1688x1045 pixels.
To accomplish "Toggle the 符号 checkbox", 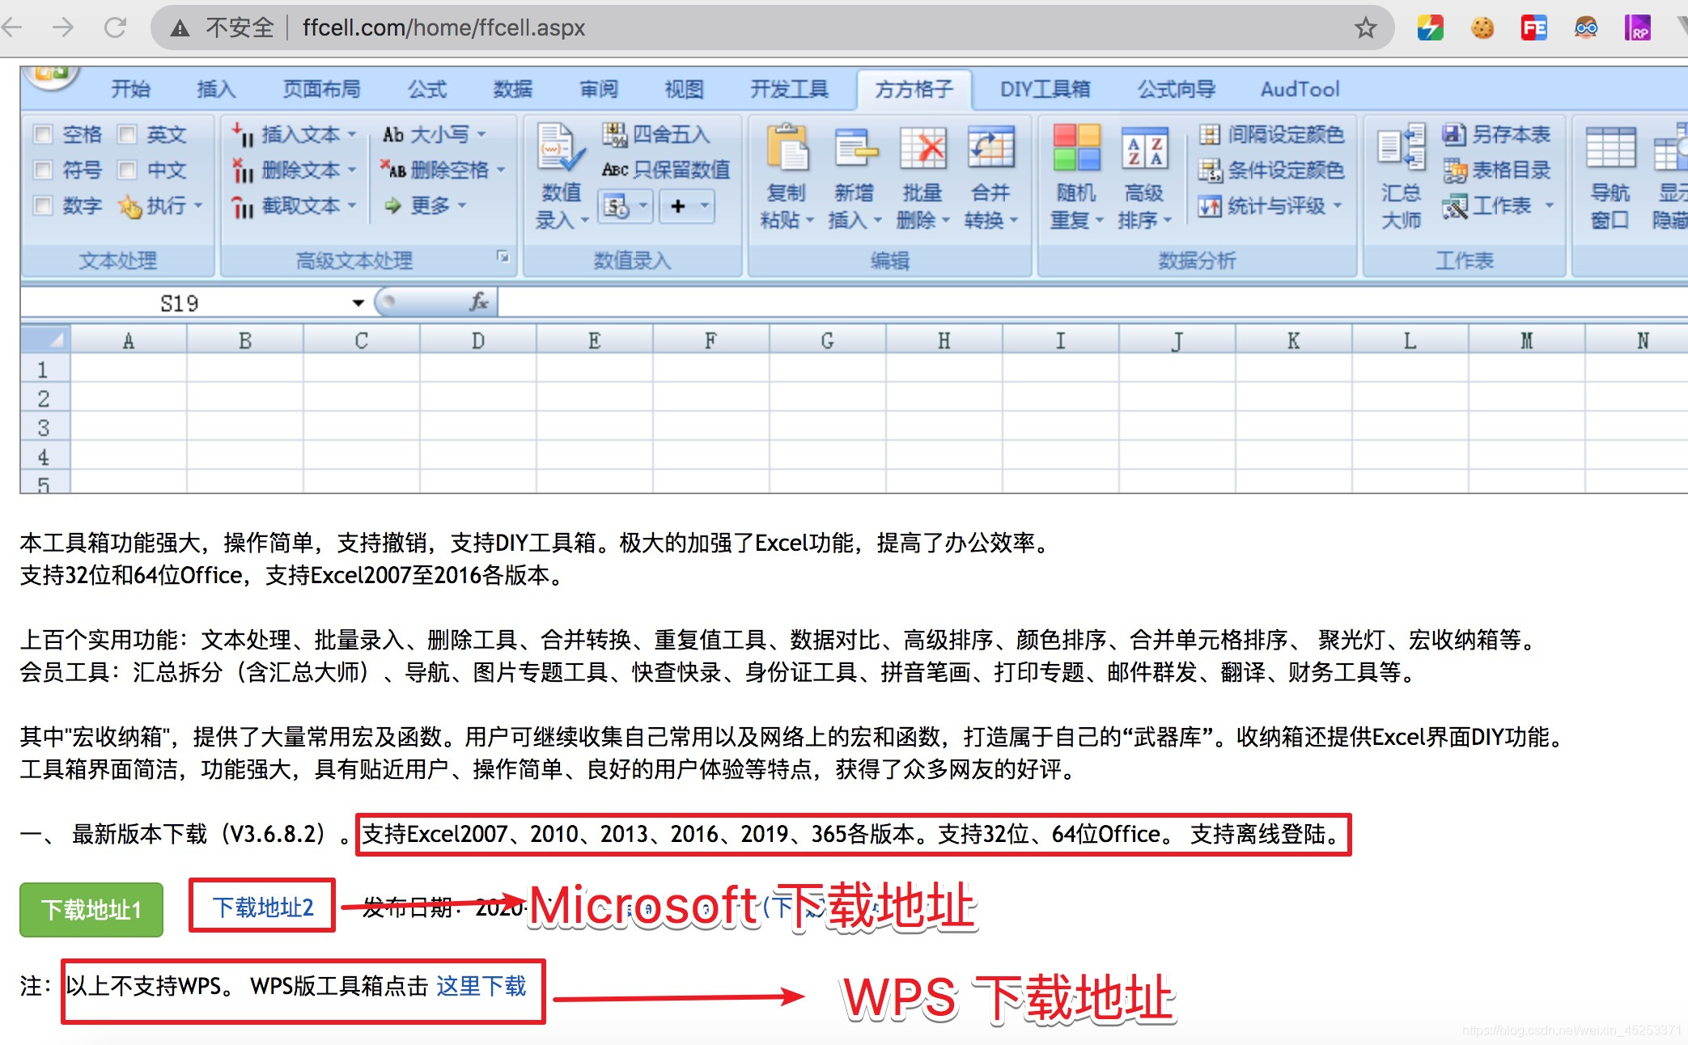I will click(x=43, y=170).
